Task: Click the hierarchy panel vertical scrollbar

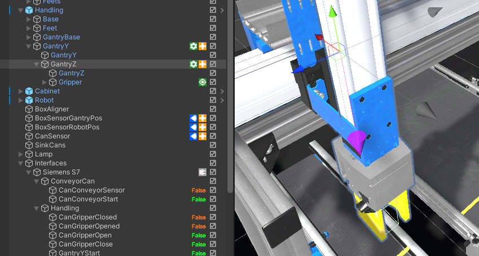Action: 229,113
